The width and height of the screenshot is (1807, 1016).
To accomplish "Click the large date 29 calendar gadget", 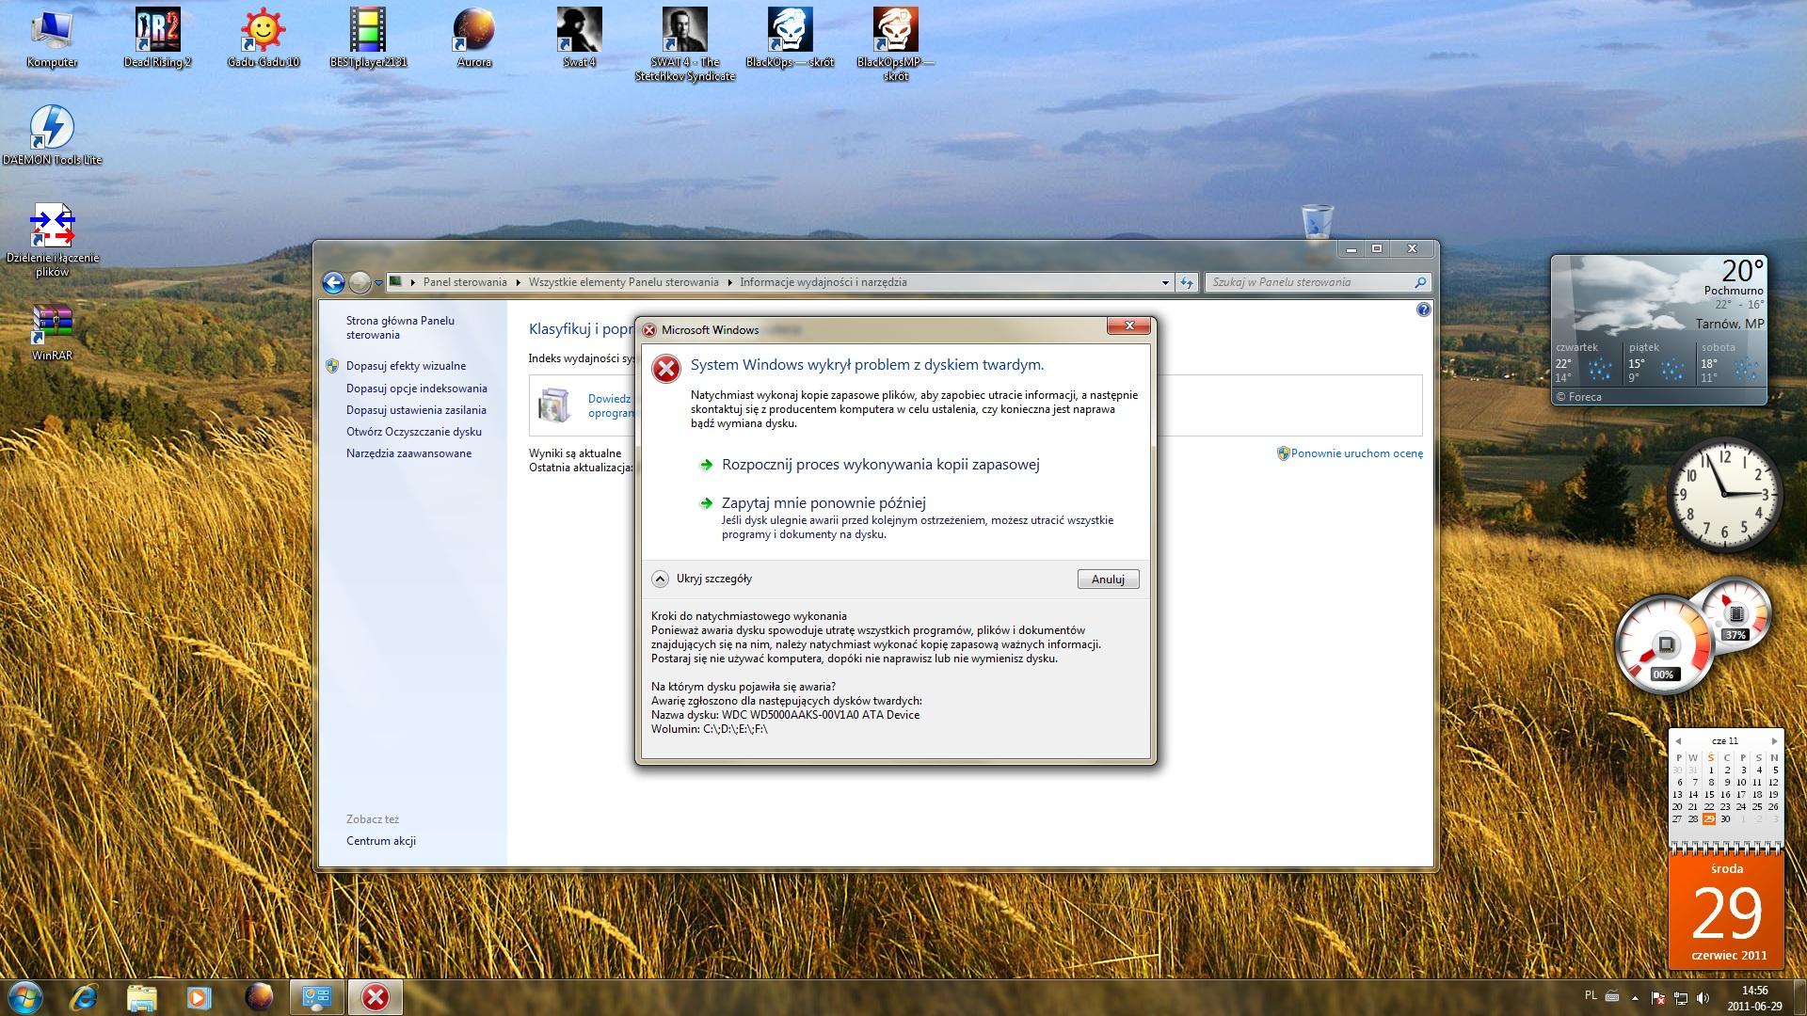I will (1726, 911).
